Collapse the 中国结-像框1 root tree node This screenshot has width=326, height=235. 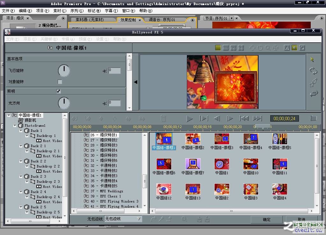pos(9,115)
